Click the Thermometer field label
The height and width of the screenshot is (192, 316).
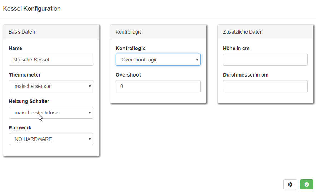pyautogui.click(x=25, y=75)
